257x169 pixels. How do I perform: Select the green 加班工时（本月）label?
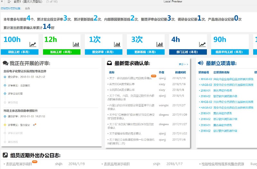[62, 52]
